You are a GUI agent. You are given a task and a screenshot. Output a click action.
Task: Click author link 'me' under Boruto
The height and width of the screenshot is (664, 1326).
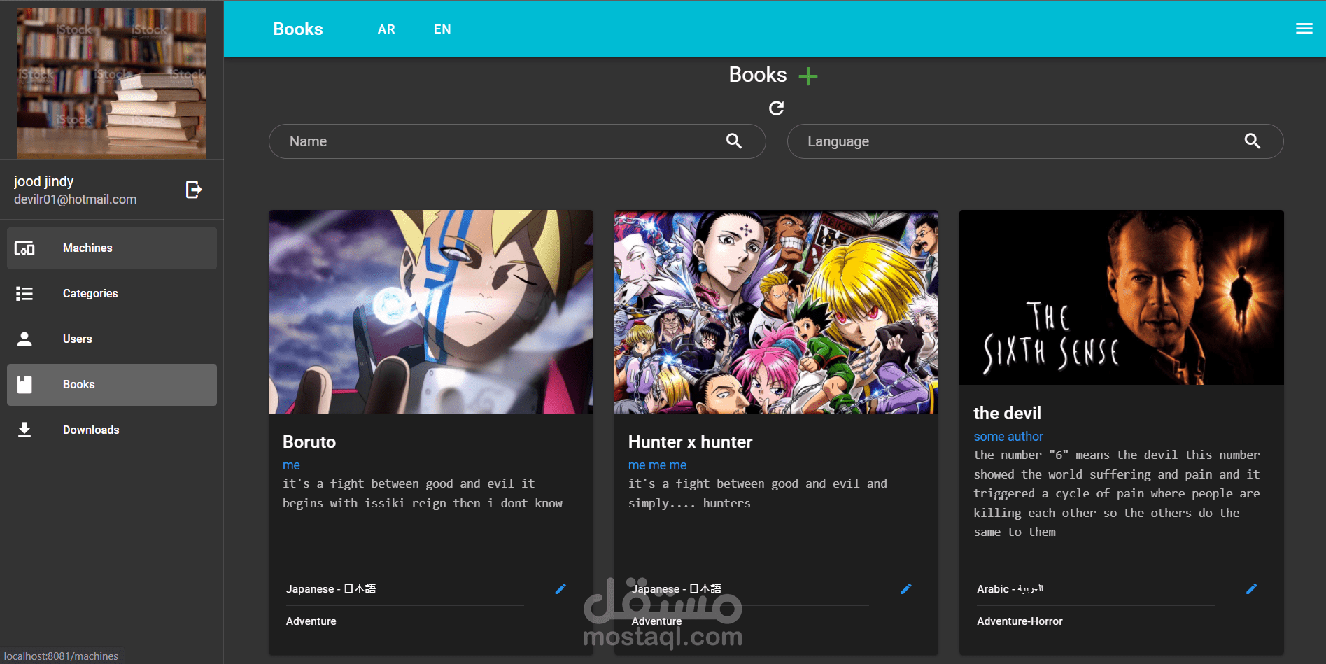point(291,465)
